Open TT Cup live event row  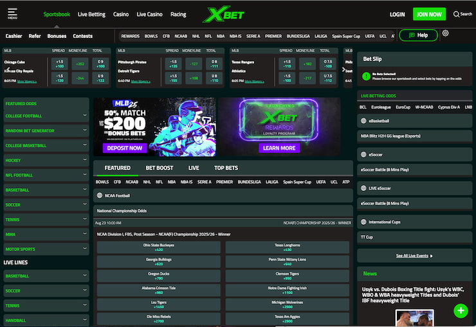[415, 237]
